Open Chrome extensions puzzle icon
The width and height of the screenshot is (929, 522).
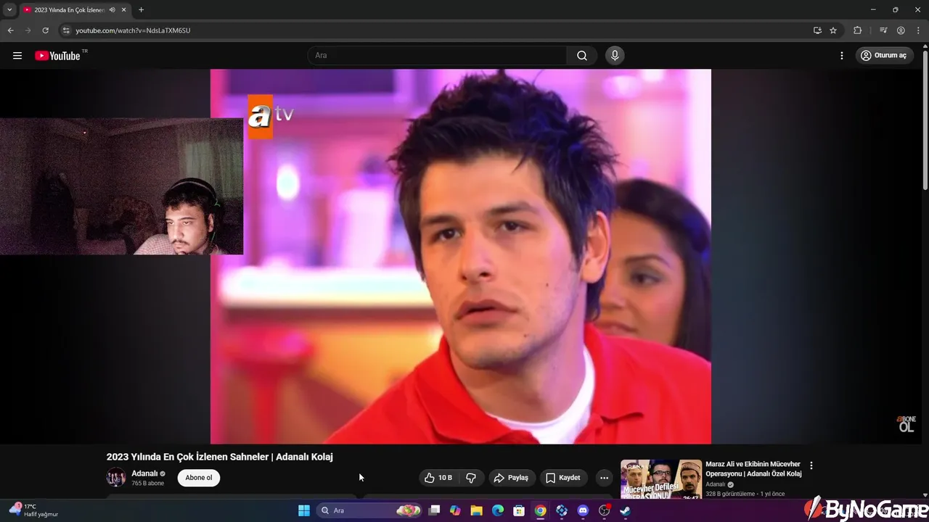click(858, 30)
